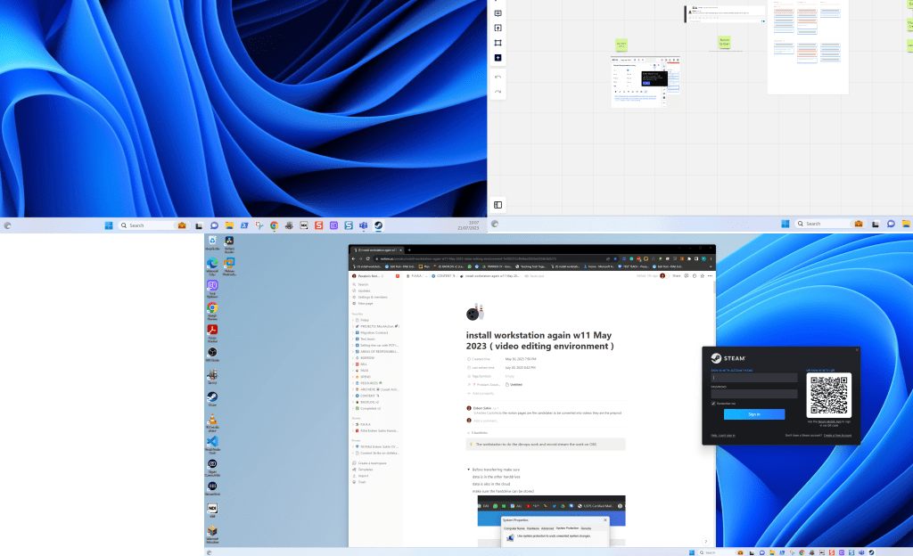Open the Test leach page in sidebar
Viewport: 913px width, 556px height.
coord(367,339)
